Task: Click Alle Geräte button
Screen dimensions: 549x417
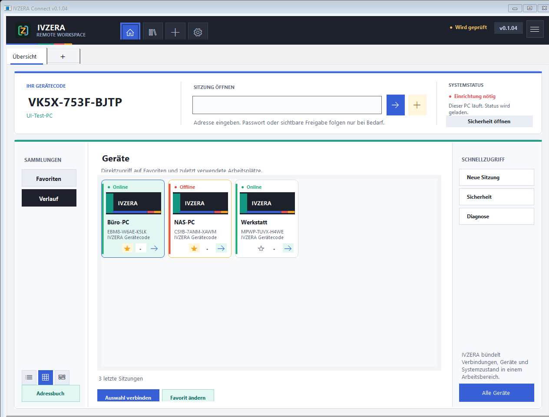Action: coord(496,393)
